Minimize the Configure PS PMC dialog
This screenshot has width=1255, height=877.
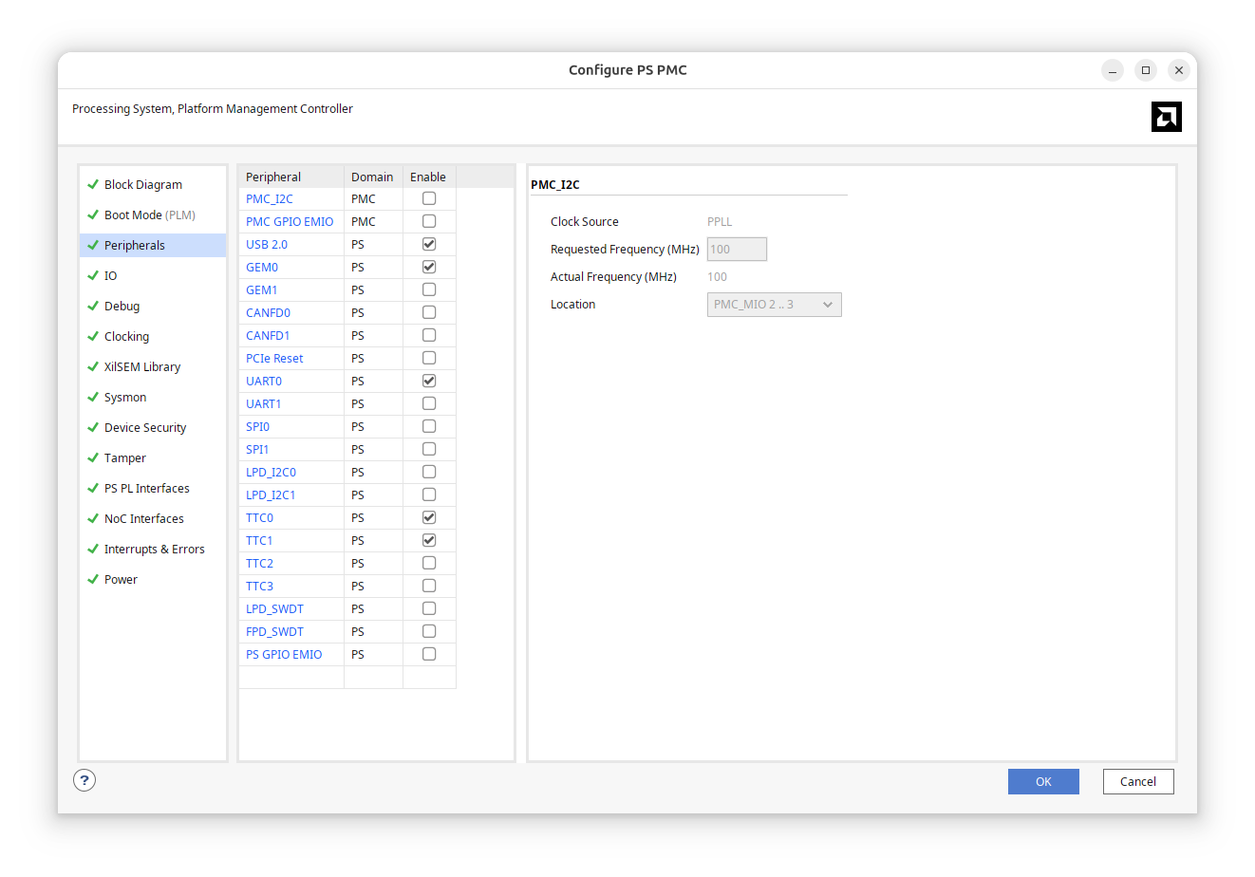click(x=1113, y=70)
